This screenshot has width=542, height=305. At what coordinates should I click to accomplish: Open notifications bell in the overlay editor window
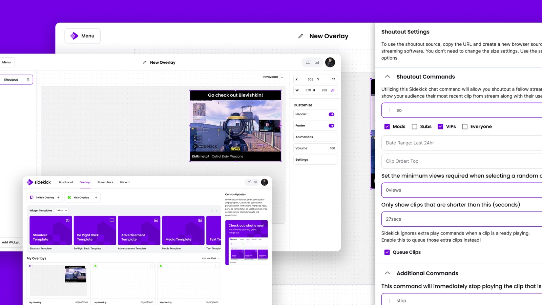[308, 62]
